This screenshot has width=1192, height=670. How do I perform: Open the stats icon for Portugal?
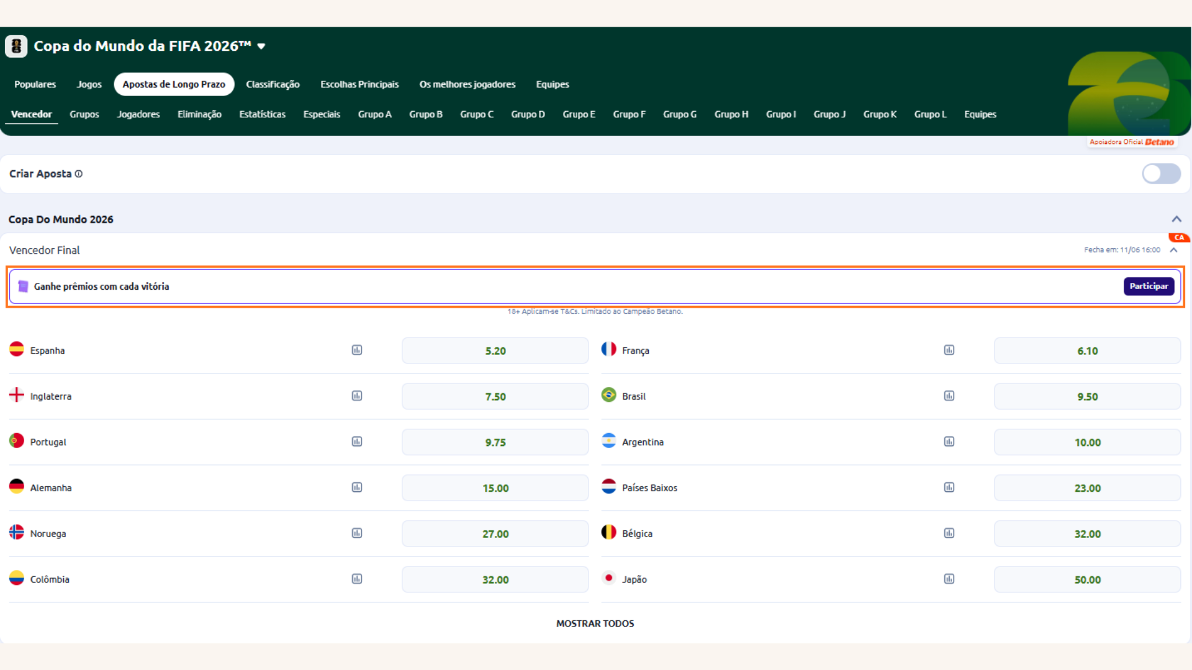357,442
